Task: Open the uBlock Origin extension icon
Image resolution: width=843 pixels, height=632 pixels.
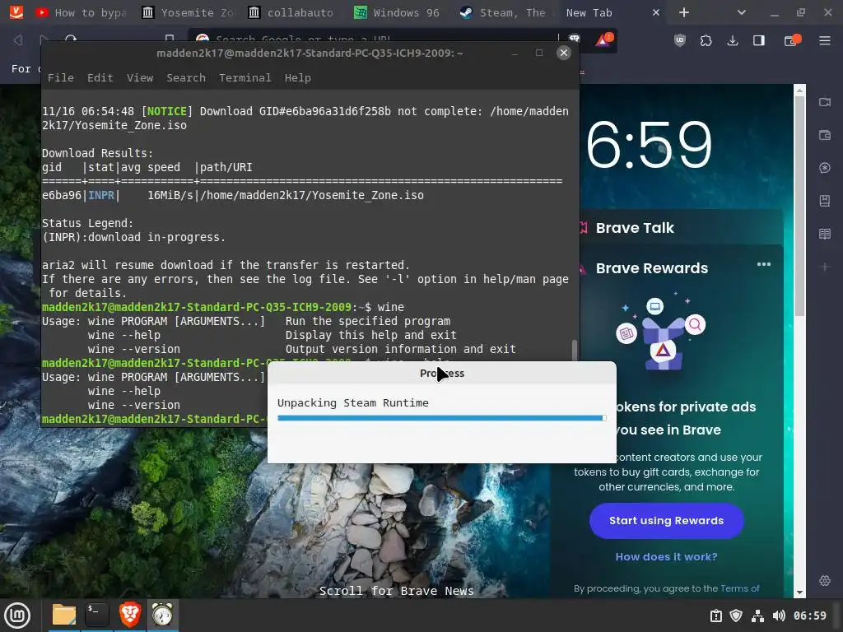Action: [680, 40]
